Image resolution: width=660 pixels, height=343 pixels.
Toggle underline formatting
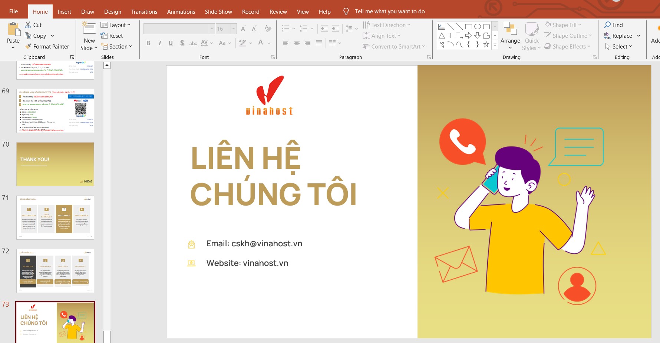(170, 43)
